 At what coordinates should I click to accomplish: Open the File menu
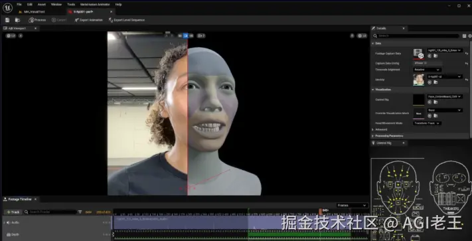pyautogui.click(x=19, y=5)
